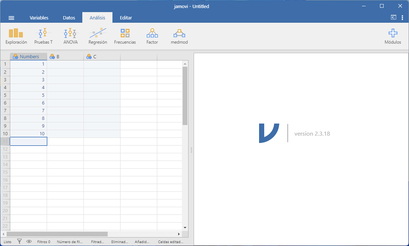Image resolution: width=409 pixels, height=246 pixels.
Task: Select the Numbers column header
Action: point(29,56)
